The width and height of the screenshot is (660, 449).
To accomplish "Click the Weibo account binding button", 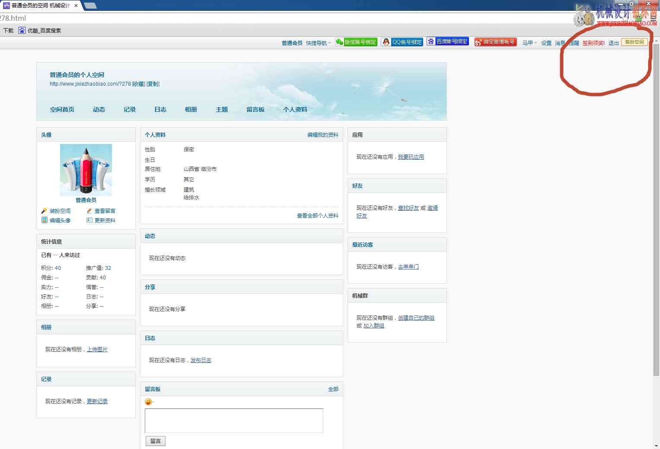I will click(495, 42).
